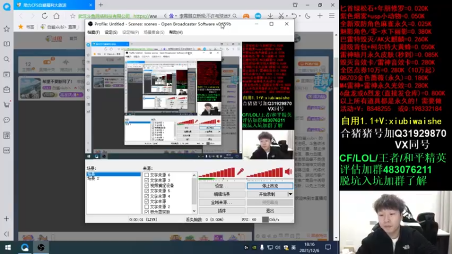
Task: Collapse the browser sidebar arrow
Action: coord(7,234)
